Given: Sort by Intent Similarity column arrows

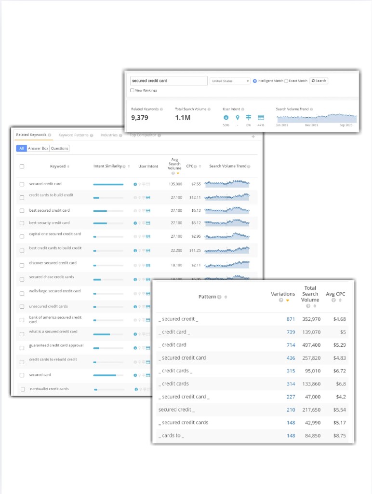Looking at the screenshot, I should [129, 166].
